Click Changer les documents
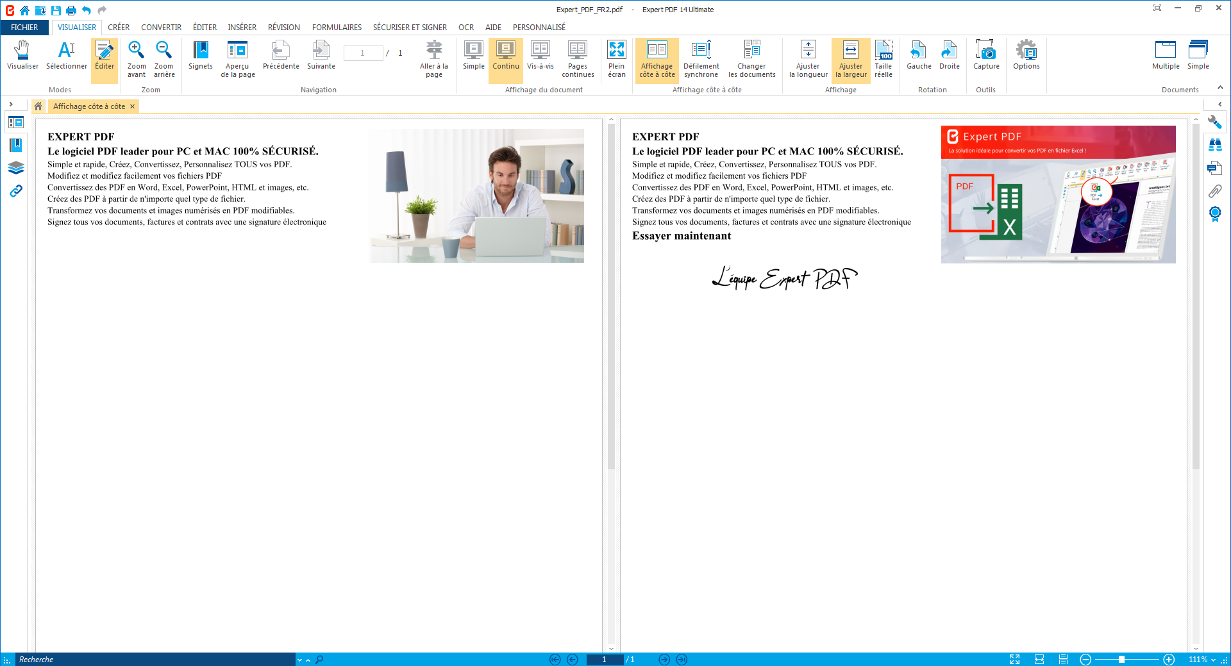This screenshot has width=1231, height=666. (x=752, y=60)
